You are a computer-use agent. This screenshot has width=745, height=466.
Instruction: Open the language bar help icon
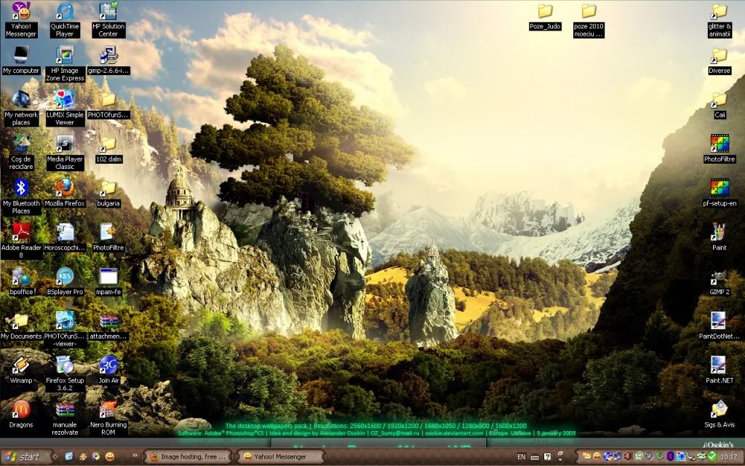(547, 457)
